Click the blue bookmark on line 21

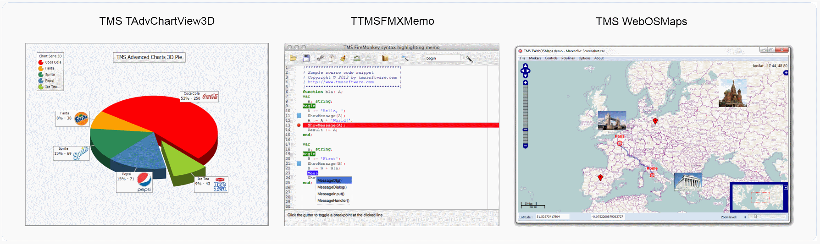pos(299,163)
